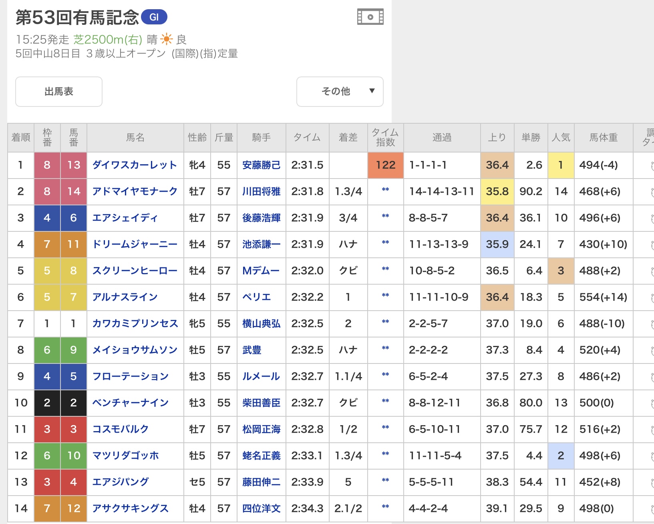Click the GI grade badge
The width and height of the screenshot is (654, 524).
[x=154, y=17]
